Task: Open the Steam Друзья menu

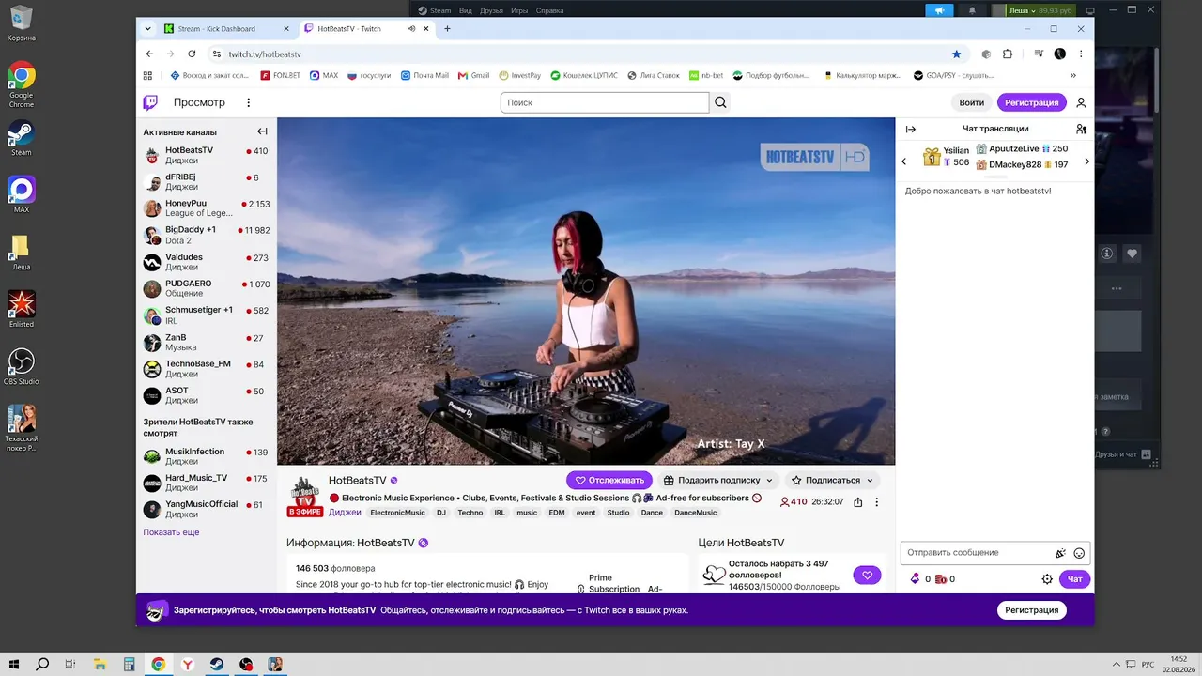Action: click(491, 10)
